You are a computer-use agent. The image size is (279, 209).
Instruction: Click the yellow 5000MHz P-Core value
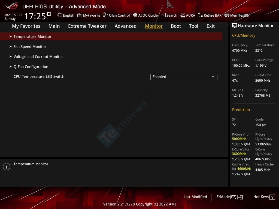pos(239,139)
